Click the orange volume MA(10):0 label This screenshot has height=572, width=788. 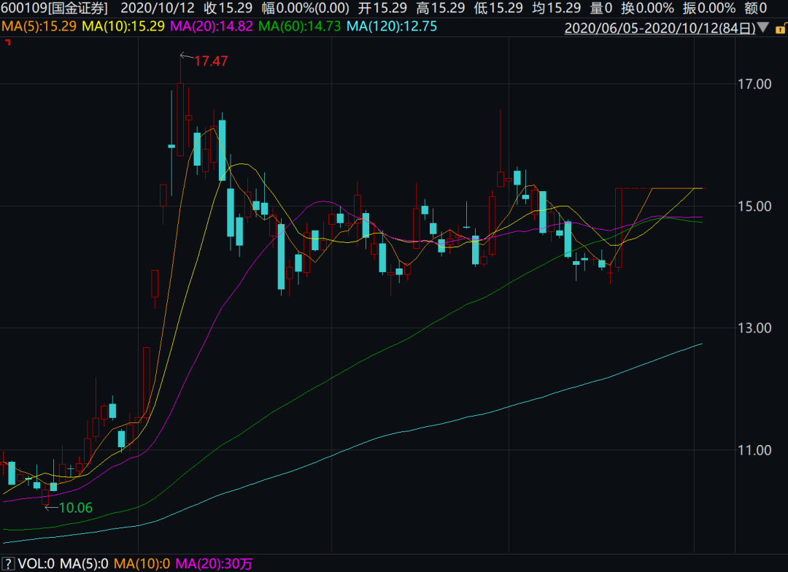(x=143, y=563)
